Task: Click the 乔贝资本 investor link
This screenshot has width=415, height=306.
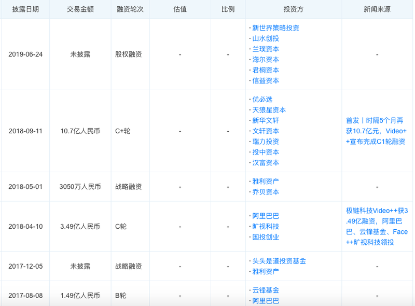Action: (266, 192)
